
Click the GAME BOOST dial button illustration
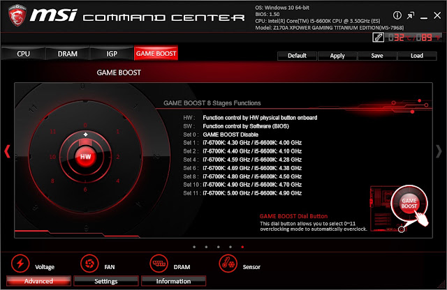pos(409,204)
